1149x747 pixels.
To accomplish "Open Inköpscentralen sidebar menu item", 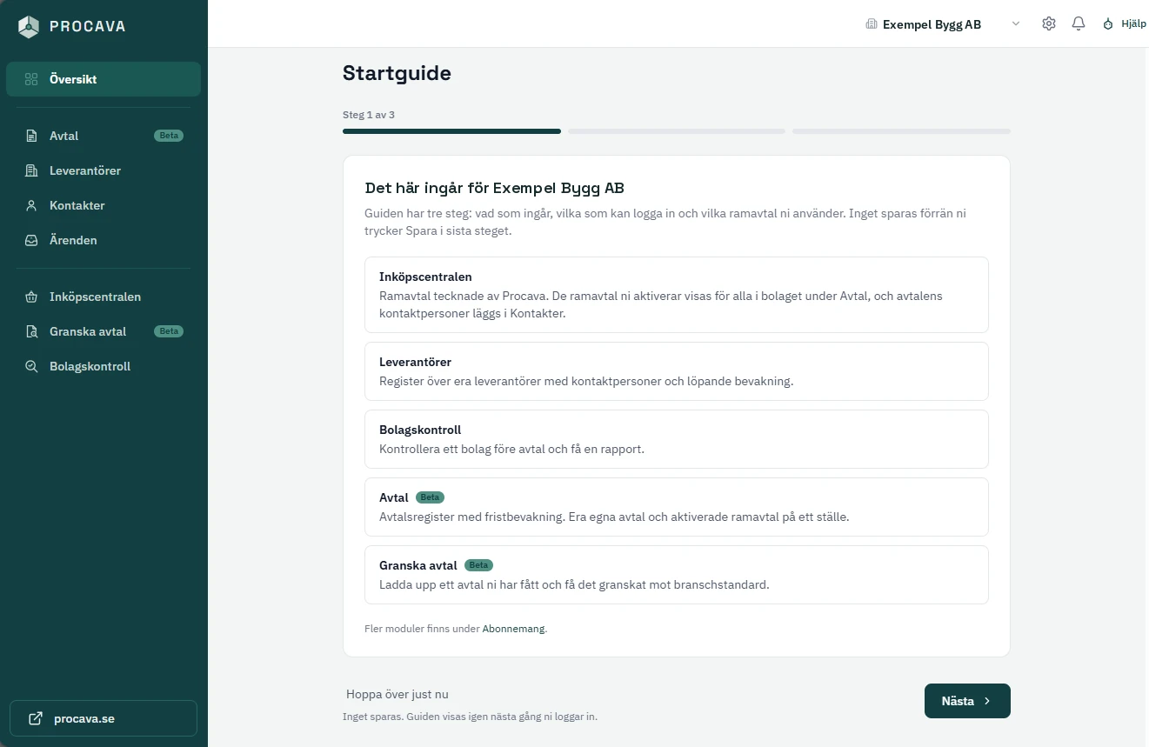I will tap(104, 297).
